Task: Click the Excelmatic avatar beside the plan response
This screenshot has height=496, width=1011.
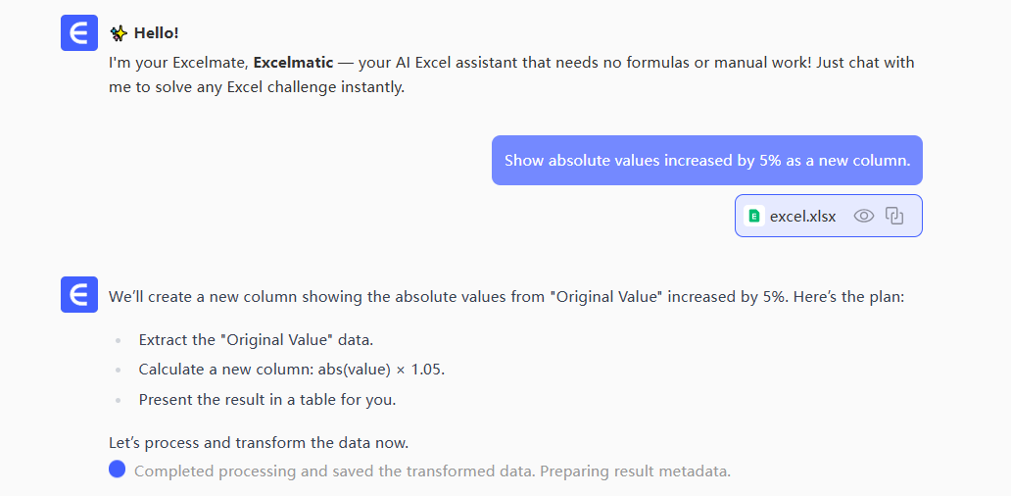Action: click(79, 294)
